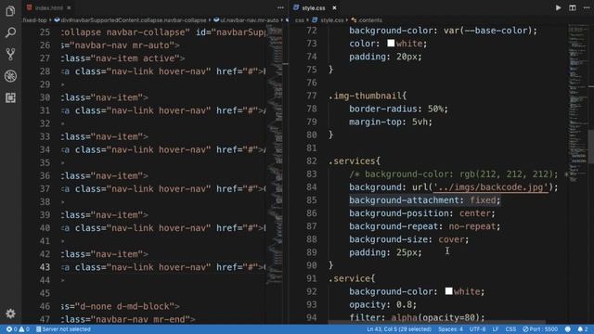Screen dimensions: 594x334
Task: Change language mode CSS in status bar
Action: (510, 329)
